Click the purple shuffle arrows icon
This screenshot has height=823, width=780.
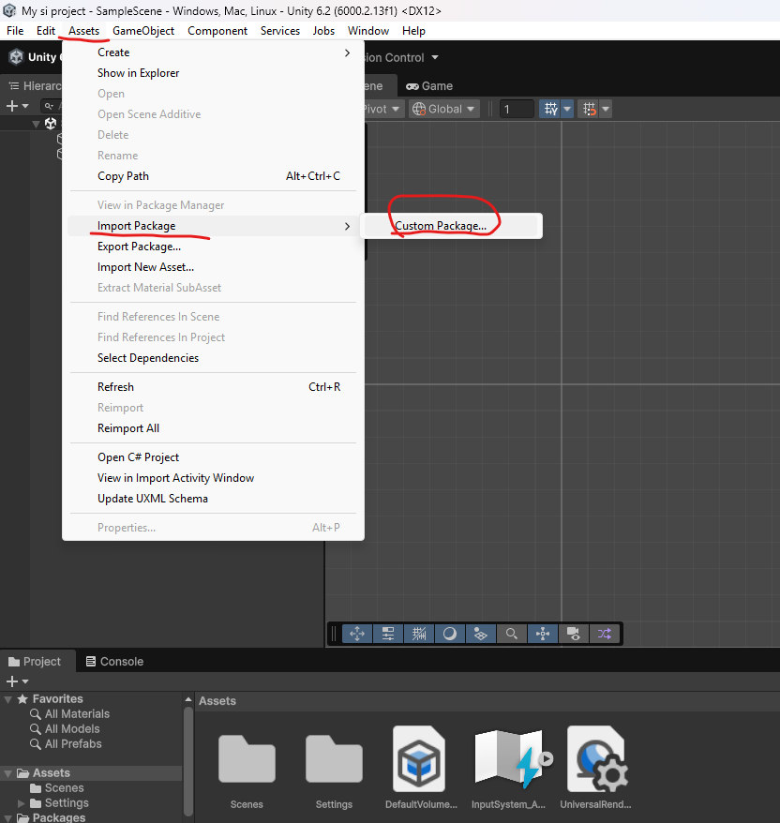click(x=605, y=634)
